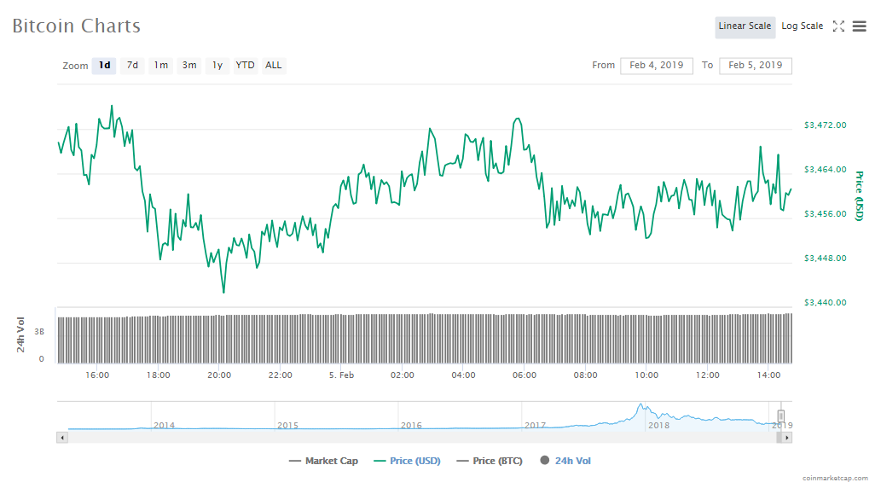
Task: Zoom chart to 1y
Action: [x=217, y=66]
